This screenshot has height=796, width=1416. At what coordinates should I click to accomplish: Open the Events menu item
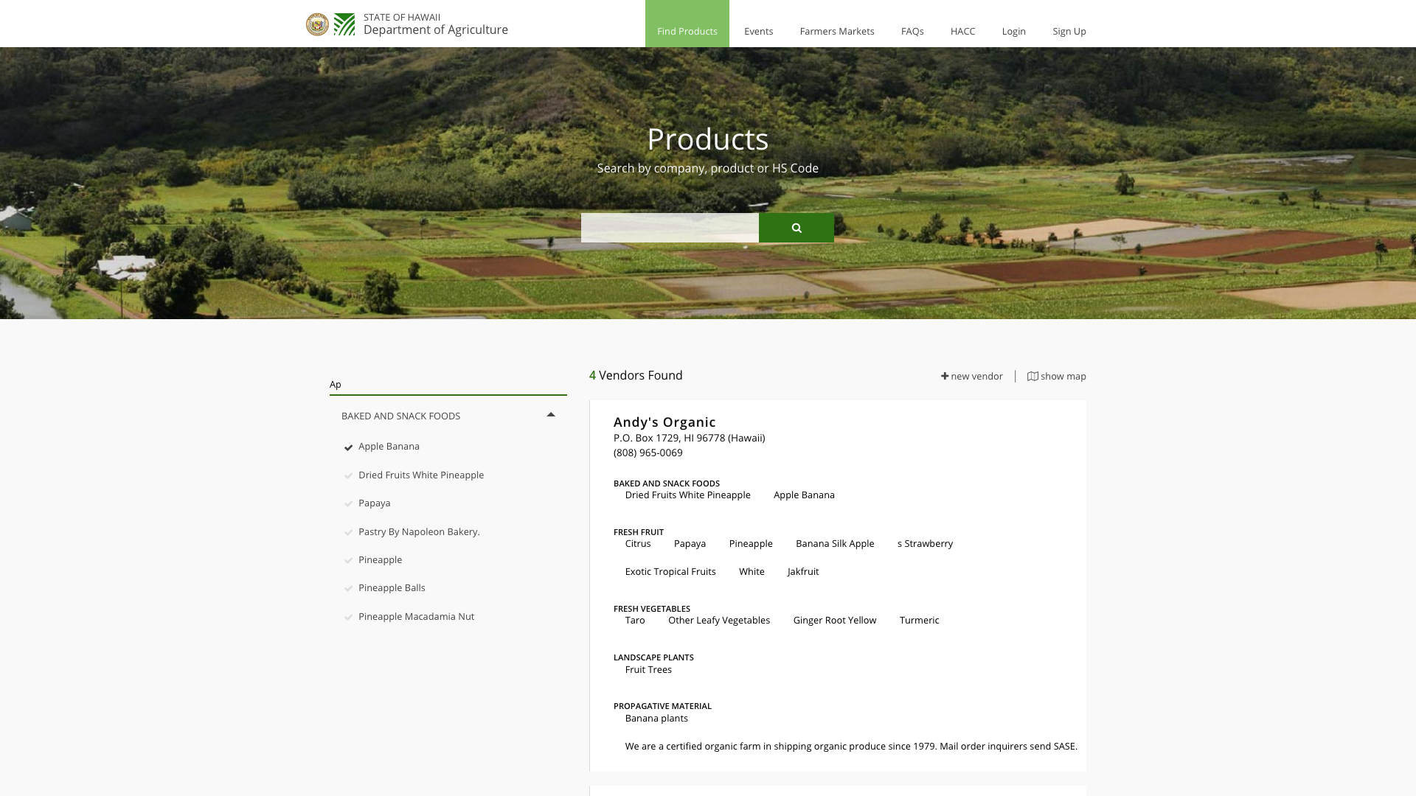point(758,31)
